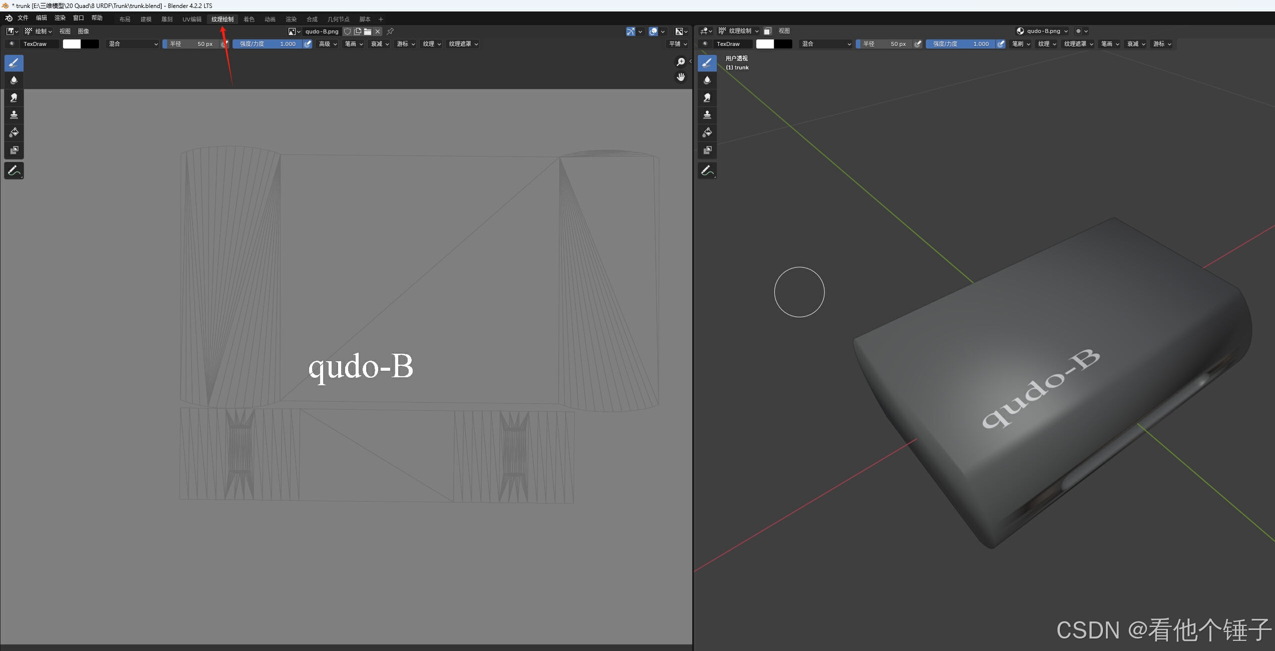The width and height of the screenshot is (1275, 651).
Task: Select the Smear tool in image editor
Action: pyautogui.click(x=14, y=97)
